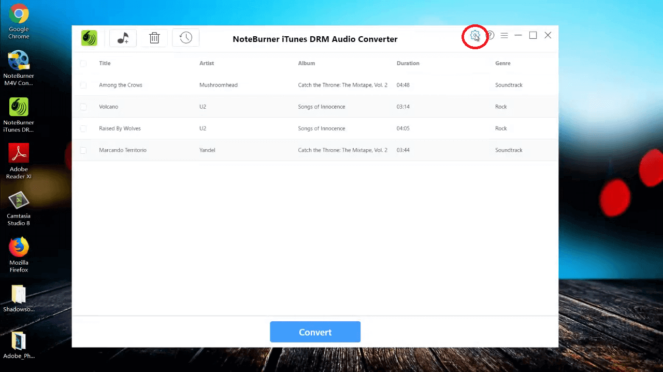
Task: Click the Convert button
Action: click(315, 332)
